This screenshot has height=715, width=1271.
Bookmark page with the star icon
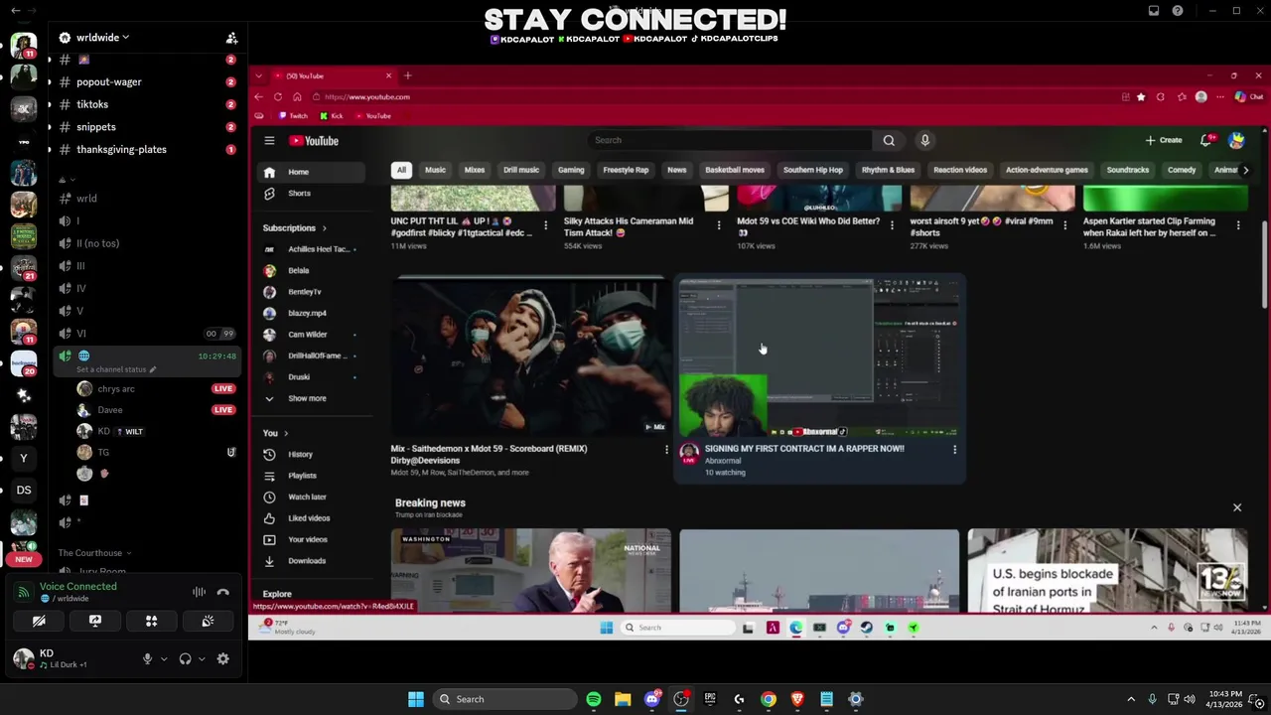[x=1141, y=97]
